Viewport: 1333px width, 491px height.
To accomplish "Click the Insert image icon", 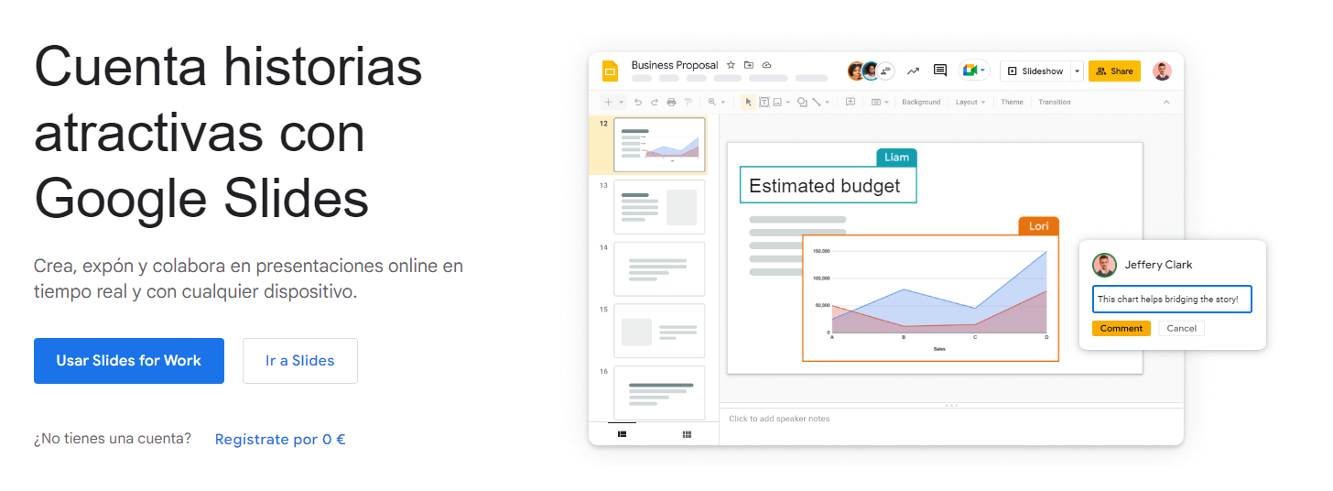I will click(777, 102).
